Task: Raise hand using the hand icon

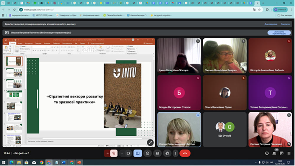Action: [167, 153]
